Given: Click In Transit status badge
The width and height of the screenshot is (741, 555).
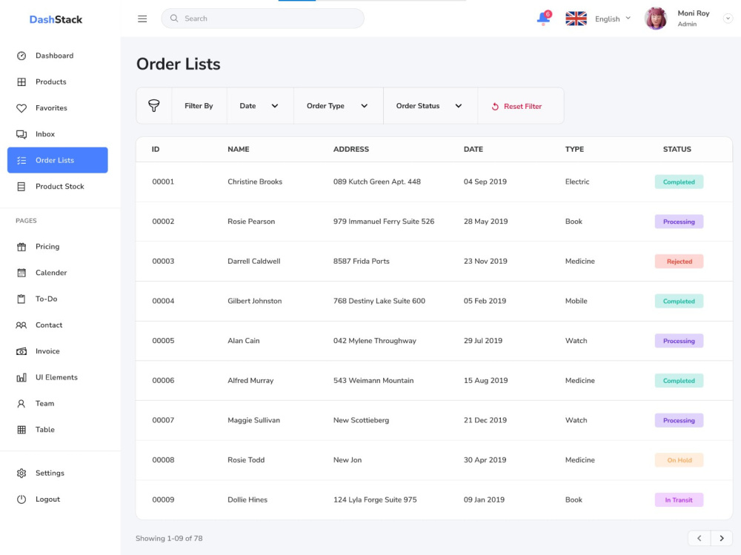Looking at the screenshot, I should click(x=679, y=499).
